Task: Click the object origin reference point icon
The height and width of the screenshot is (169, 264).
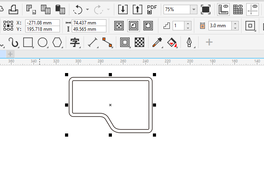Action: click(x=8, y=26)
